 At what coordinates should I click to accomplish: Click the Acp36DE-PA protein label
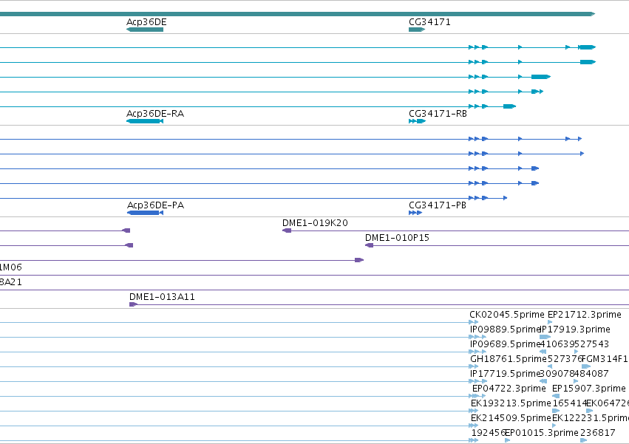(156, 205)
